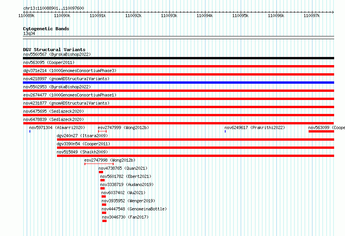Open nsv6475695 (Sedlazeck2020) label

pyautogui.click(x=53, y=111)
